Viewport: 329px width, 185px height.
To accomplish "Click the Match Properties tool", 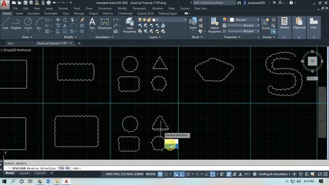I will pos(214,25).
